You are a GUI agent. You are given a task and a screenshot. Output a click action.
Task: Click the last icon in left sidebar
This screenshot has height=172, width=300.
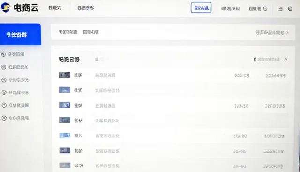[x=4, y=118]
